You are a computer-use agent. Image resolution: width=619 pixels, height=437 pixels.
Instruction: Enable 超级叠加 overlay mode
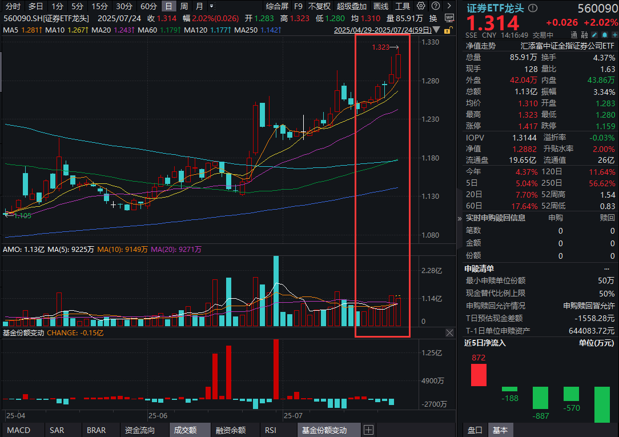(350, 6)
